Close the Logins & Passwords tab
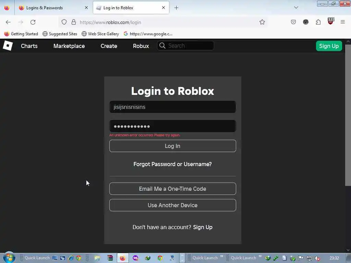Screen dimensions: 351x263 pos(86,8)
